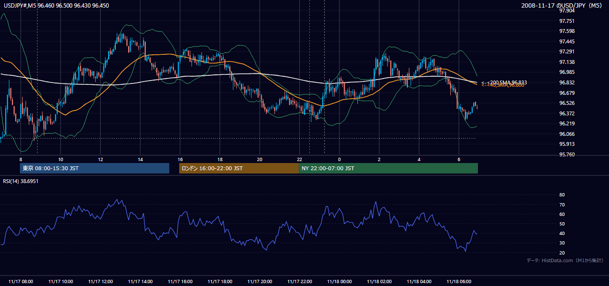
Task: Click price scale value 95.913
Action: click(x=567, y=144)
